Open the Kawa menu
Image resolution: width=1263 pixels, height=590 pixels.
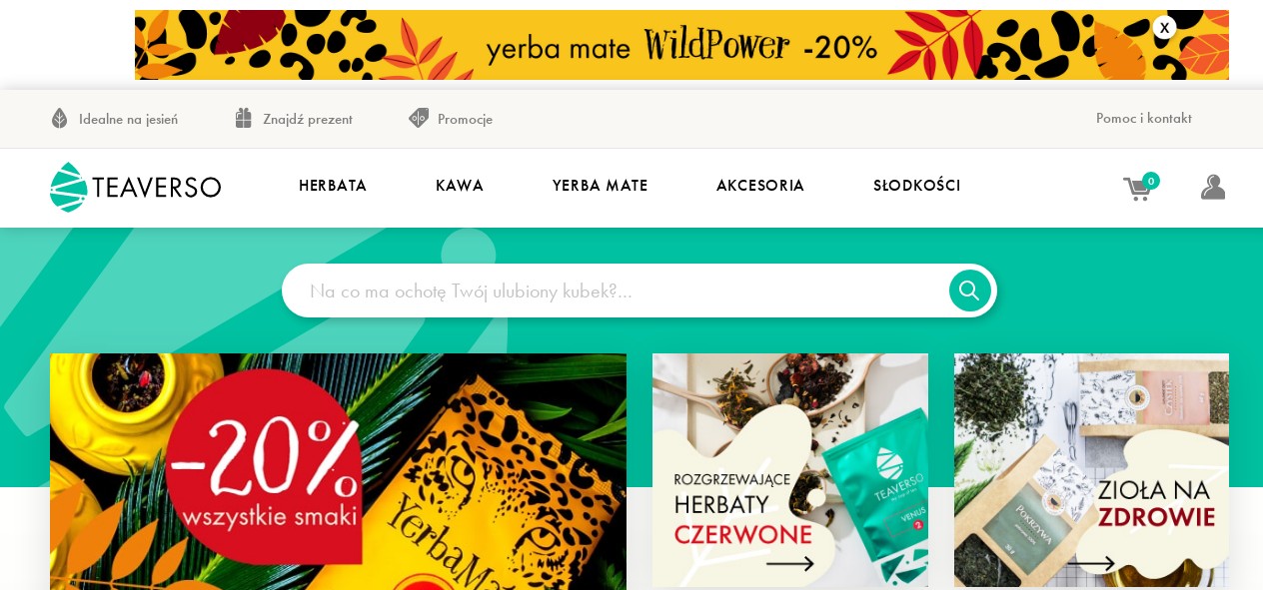point(460,186)
